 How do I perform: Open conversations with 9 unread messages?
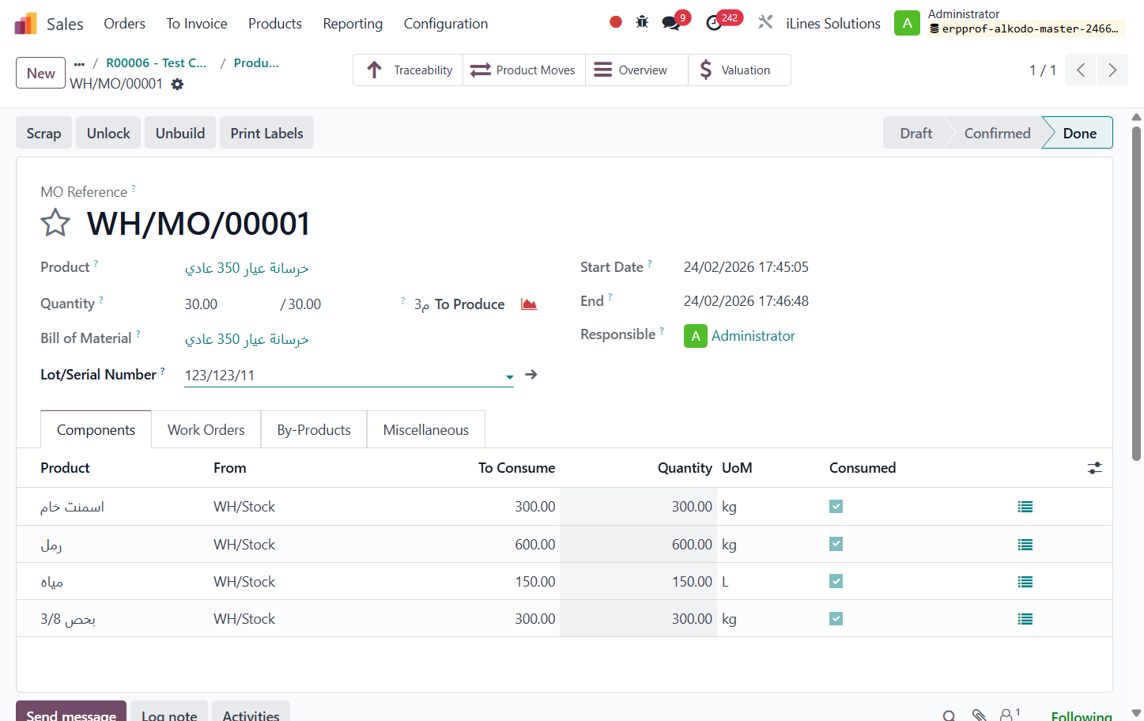click(x=675, y=21)
